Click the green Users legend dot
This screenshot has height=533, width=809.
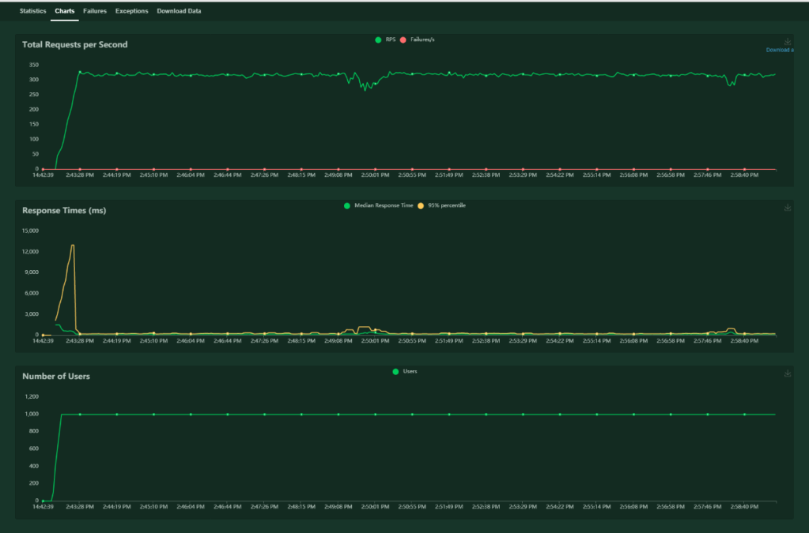point(395,371)
